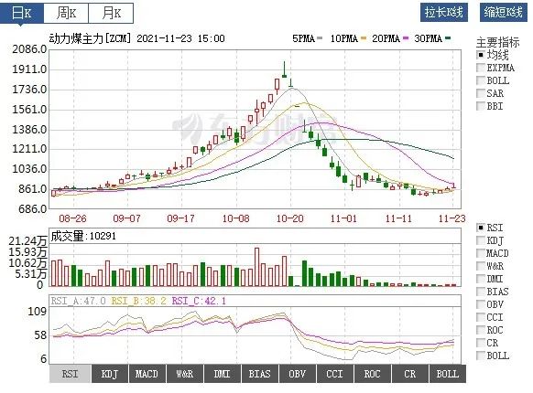
Task: Click the 5PMA legend color marker
Action: (x=320, y=38)
